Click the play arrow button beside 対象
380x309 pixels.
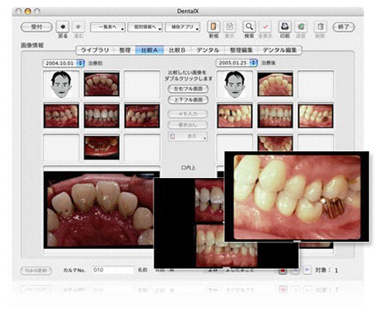click(x=307, y=270)
